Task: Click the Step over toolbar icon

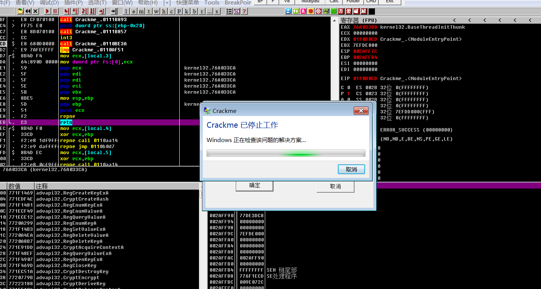Action: click(x=76, y=11)
